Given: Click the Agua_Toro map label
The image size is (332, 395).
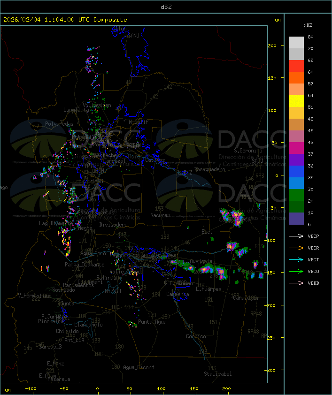Looking at the screenshot, I should click(x=93, y=253).
